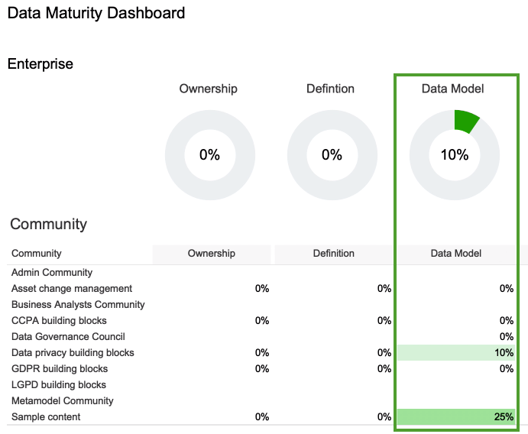Click the 10% Data Model table cell
The image size is (528, 434).
click(456, 353)
